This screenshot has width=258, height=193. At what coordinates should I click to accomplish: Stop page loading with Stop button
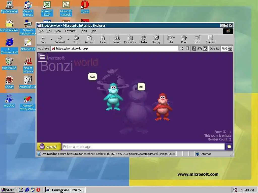(76, 40)
